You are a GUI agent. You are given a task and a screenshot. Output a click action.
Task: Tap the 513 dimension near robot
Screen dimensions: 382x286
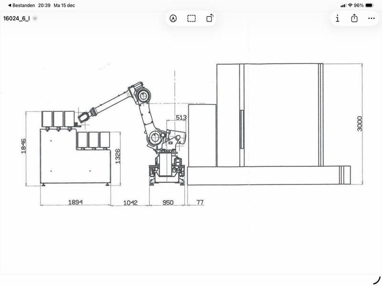tap(181, 117)
